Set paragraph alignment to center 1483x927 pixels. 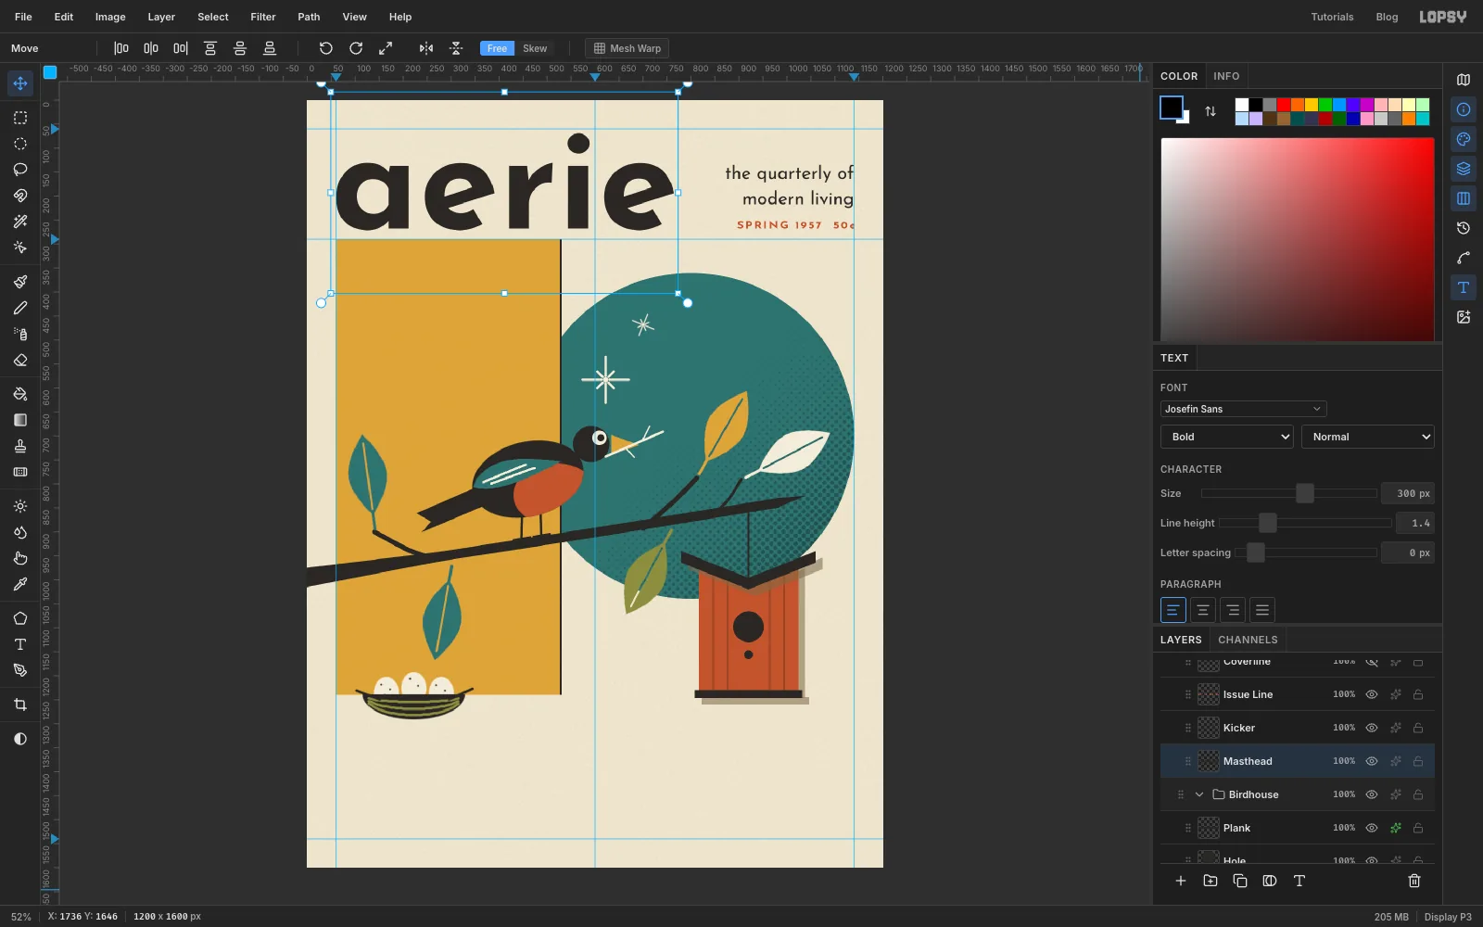[1203, 610]
